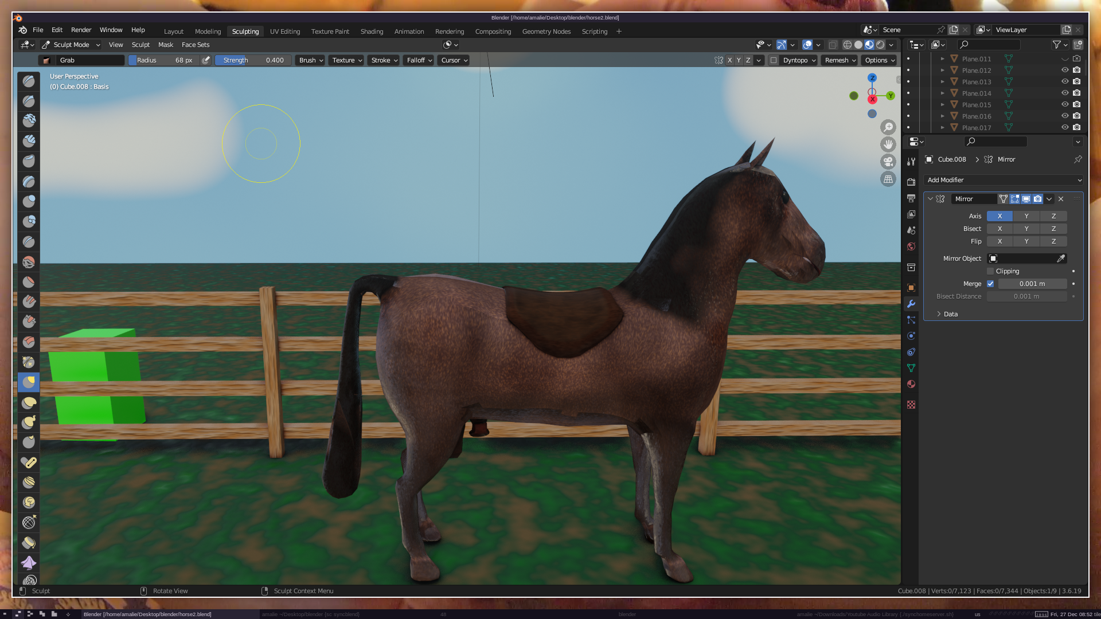
Task: Switch to the Shading workspace tab
Action: tap(372, 32)
